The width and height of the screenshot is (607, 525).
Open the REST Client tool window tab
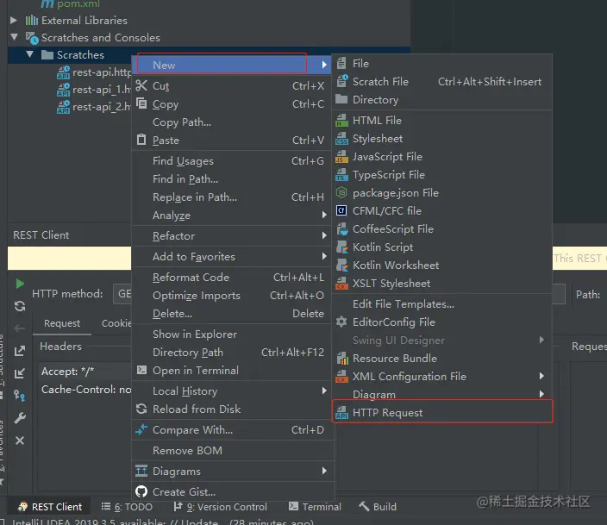click(x=50, y=506)
